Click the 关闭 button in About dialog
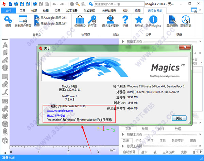The height and width of the screenshot is (161, 204). [179, 118]
